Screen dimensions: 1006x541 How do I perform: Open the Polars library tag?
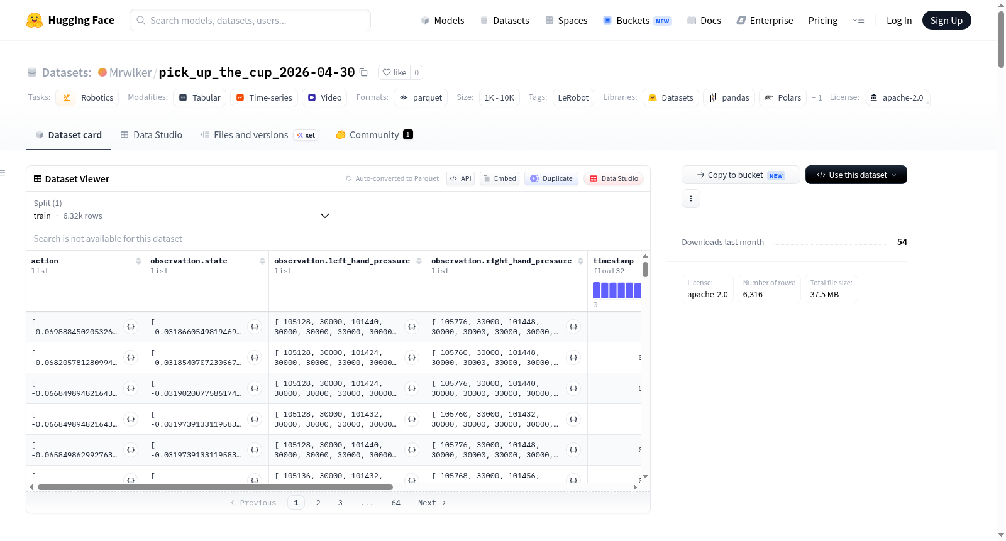coord(783,97)
